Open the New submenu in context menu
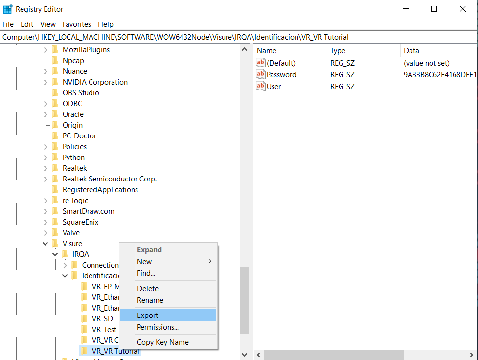Screen dimensions: 478x360 [168, 262]
